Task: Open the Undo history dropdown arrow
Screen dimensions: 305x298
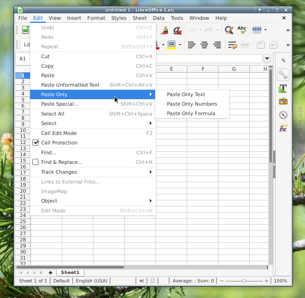Action: coord(201,30)
